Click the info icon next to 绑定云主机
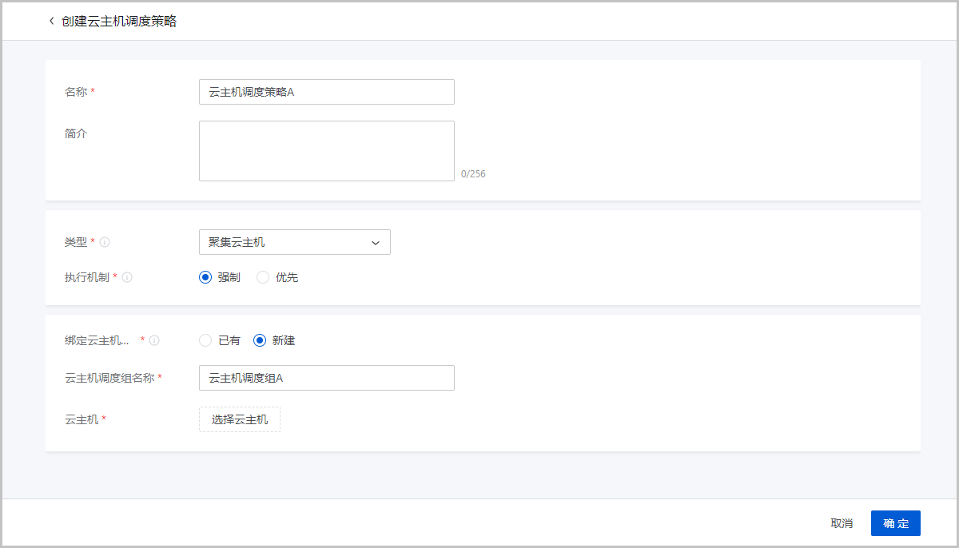 point(154,340)
